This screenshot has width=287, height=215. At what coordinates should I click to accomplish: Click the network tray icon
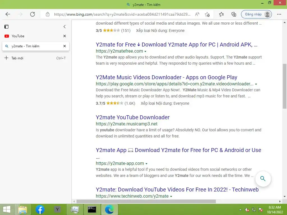coord(254,210)
